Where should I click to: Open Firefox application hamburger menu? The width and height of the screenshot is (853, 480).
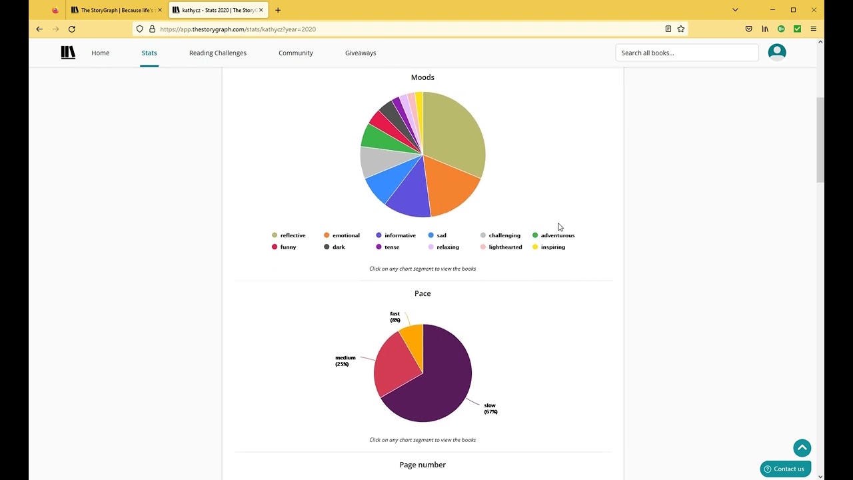click(814, 29)
